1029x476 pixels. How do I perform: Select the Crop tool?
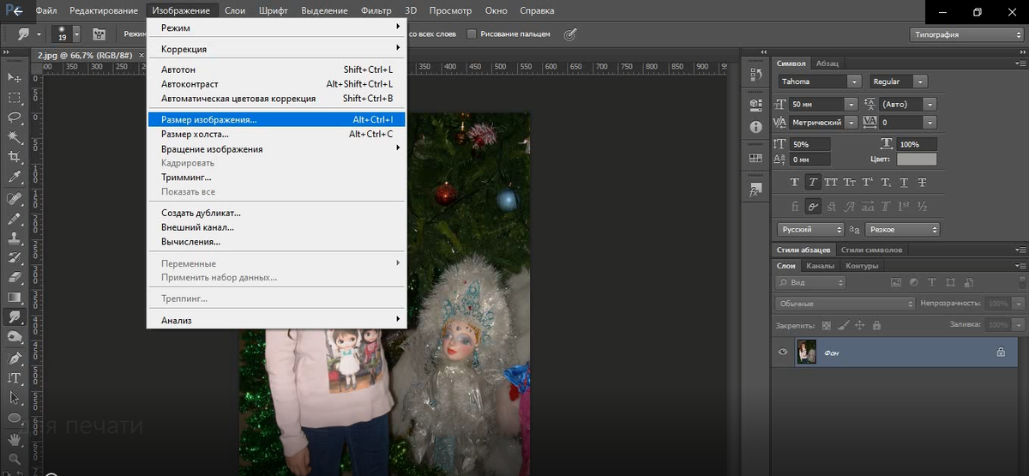(x=15, y=157)
